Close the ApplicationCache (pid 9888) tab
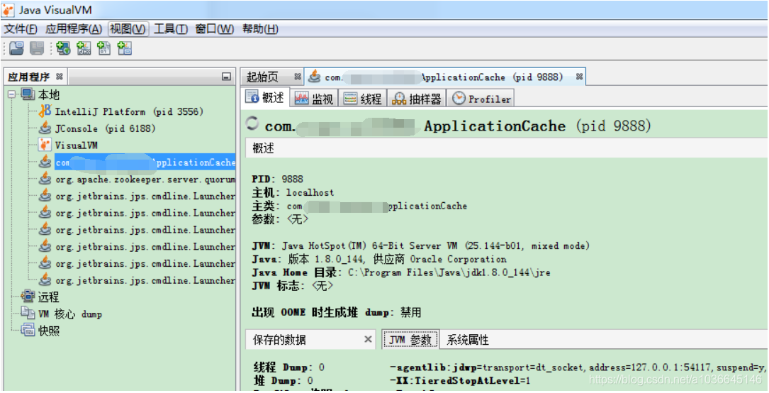 tap(579, 77)
